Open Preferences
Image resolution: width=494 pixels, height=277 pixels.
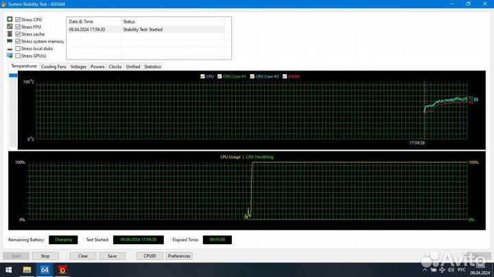[179, 256]
